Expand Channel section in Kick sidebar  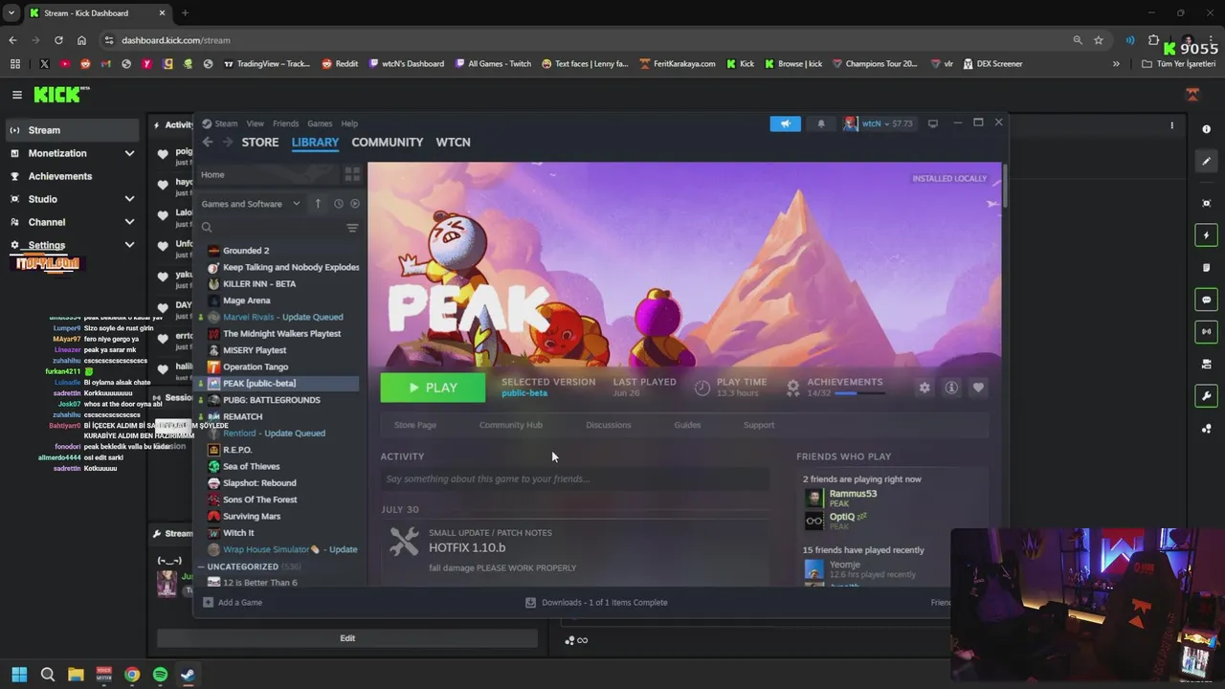point(129,222)
